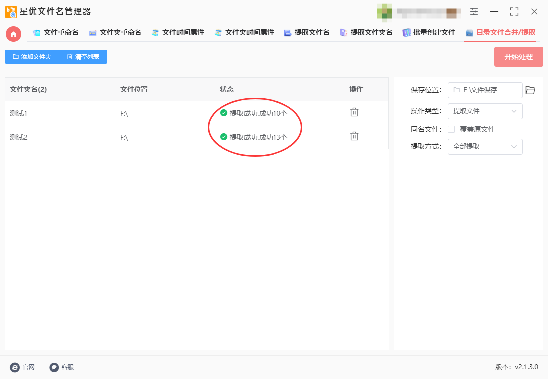548x379 pixels.
Task: Go to the 提取文件名 tab
Action: (307, 33)
